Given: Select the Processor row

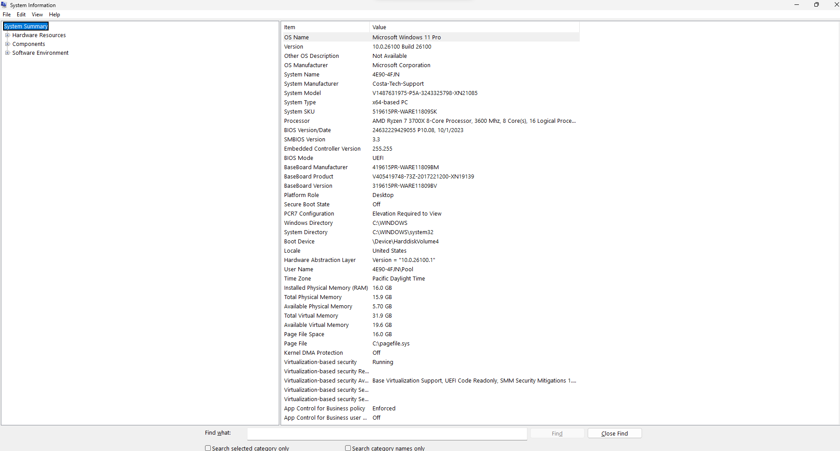Looking at the screenshot, I should [430, 121].
